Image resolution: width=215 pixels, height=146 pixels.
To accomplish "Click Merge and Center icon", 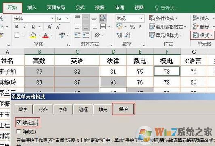I will [x=103, y=27].
